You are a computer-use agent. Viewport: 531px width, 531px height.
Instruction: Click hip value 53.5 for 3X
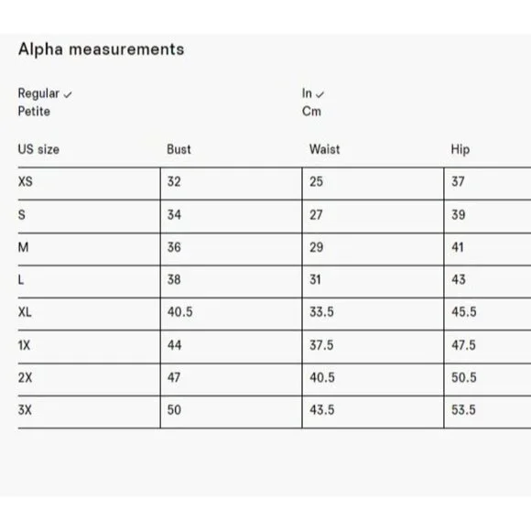point(463,410)
